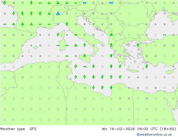Image resolution: width=178 pixels, height=137 pixels.
Task: Select the rain symbol in the top-left corner
Action: tap(4, 3)
